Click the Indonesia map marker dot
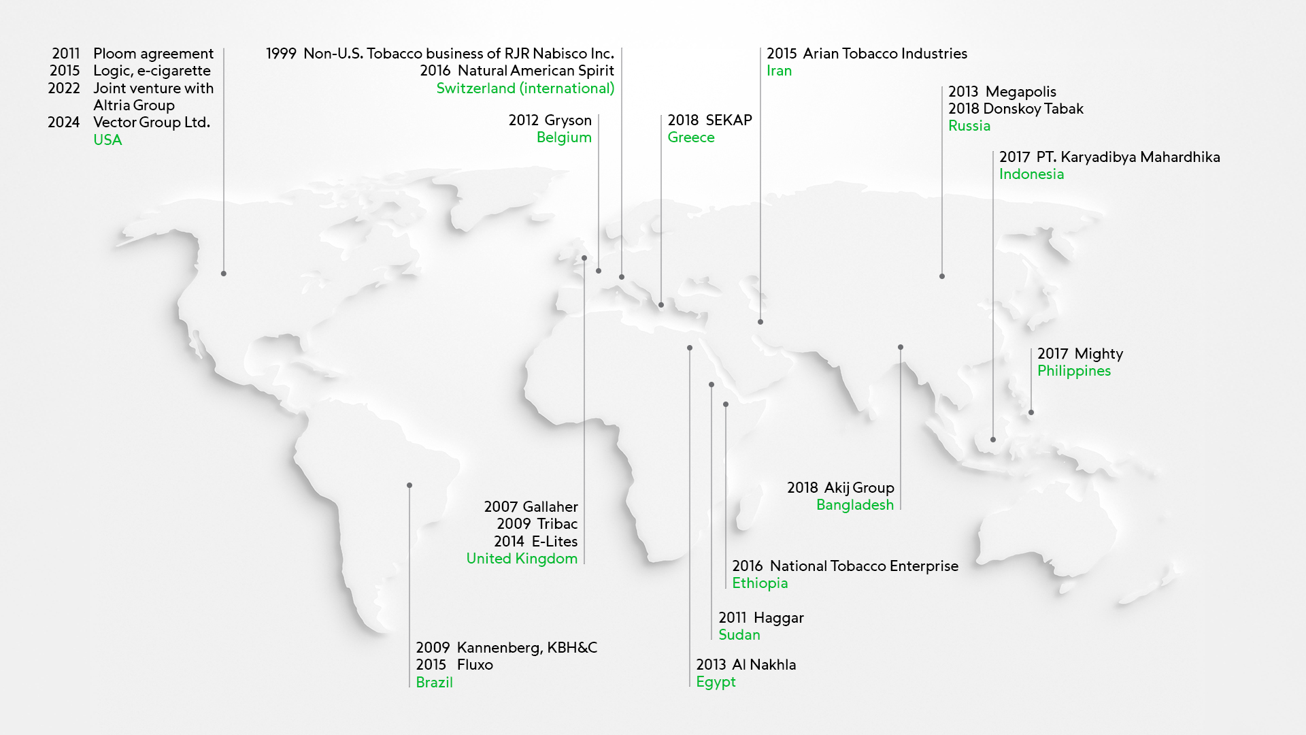Screen dimensions: 1306x735 pyautogui.click(x=993, y=440)
